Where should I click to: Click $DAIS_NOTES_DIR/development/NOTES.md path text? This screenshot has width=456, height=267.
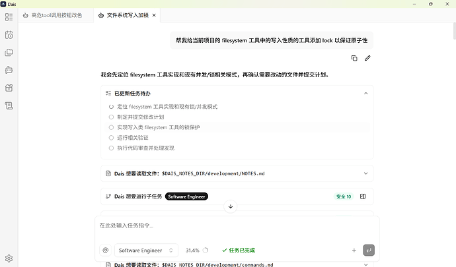coord(213,173)
